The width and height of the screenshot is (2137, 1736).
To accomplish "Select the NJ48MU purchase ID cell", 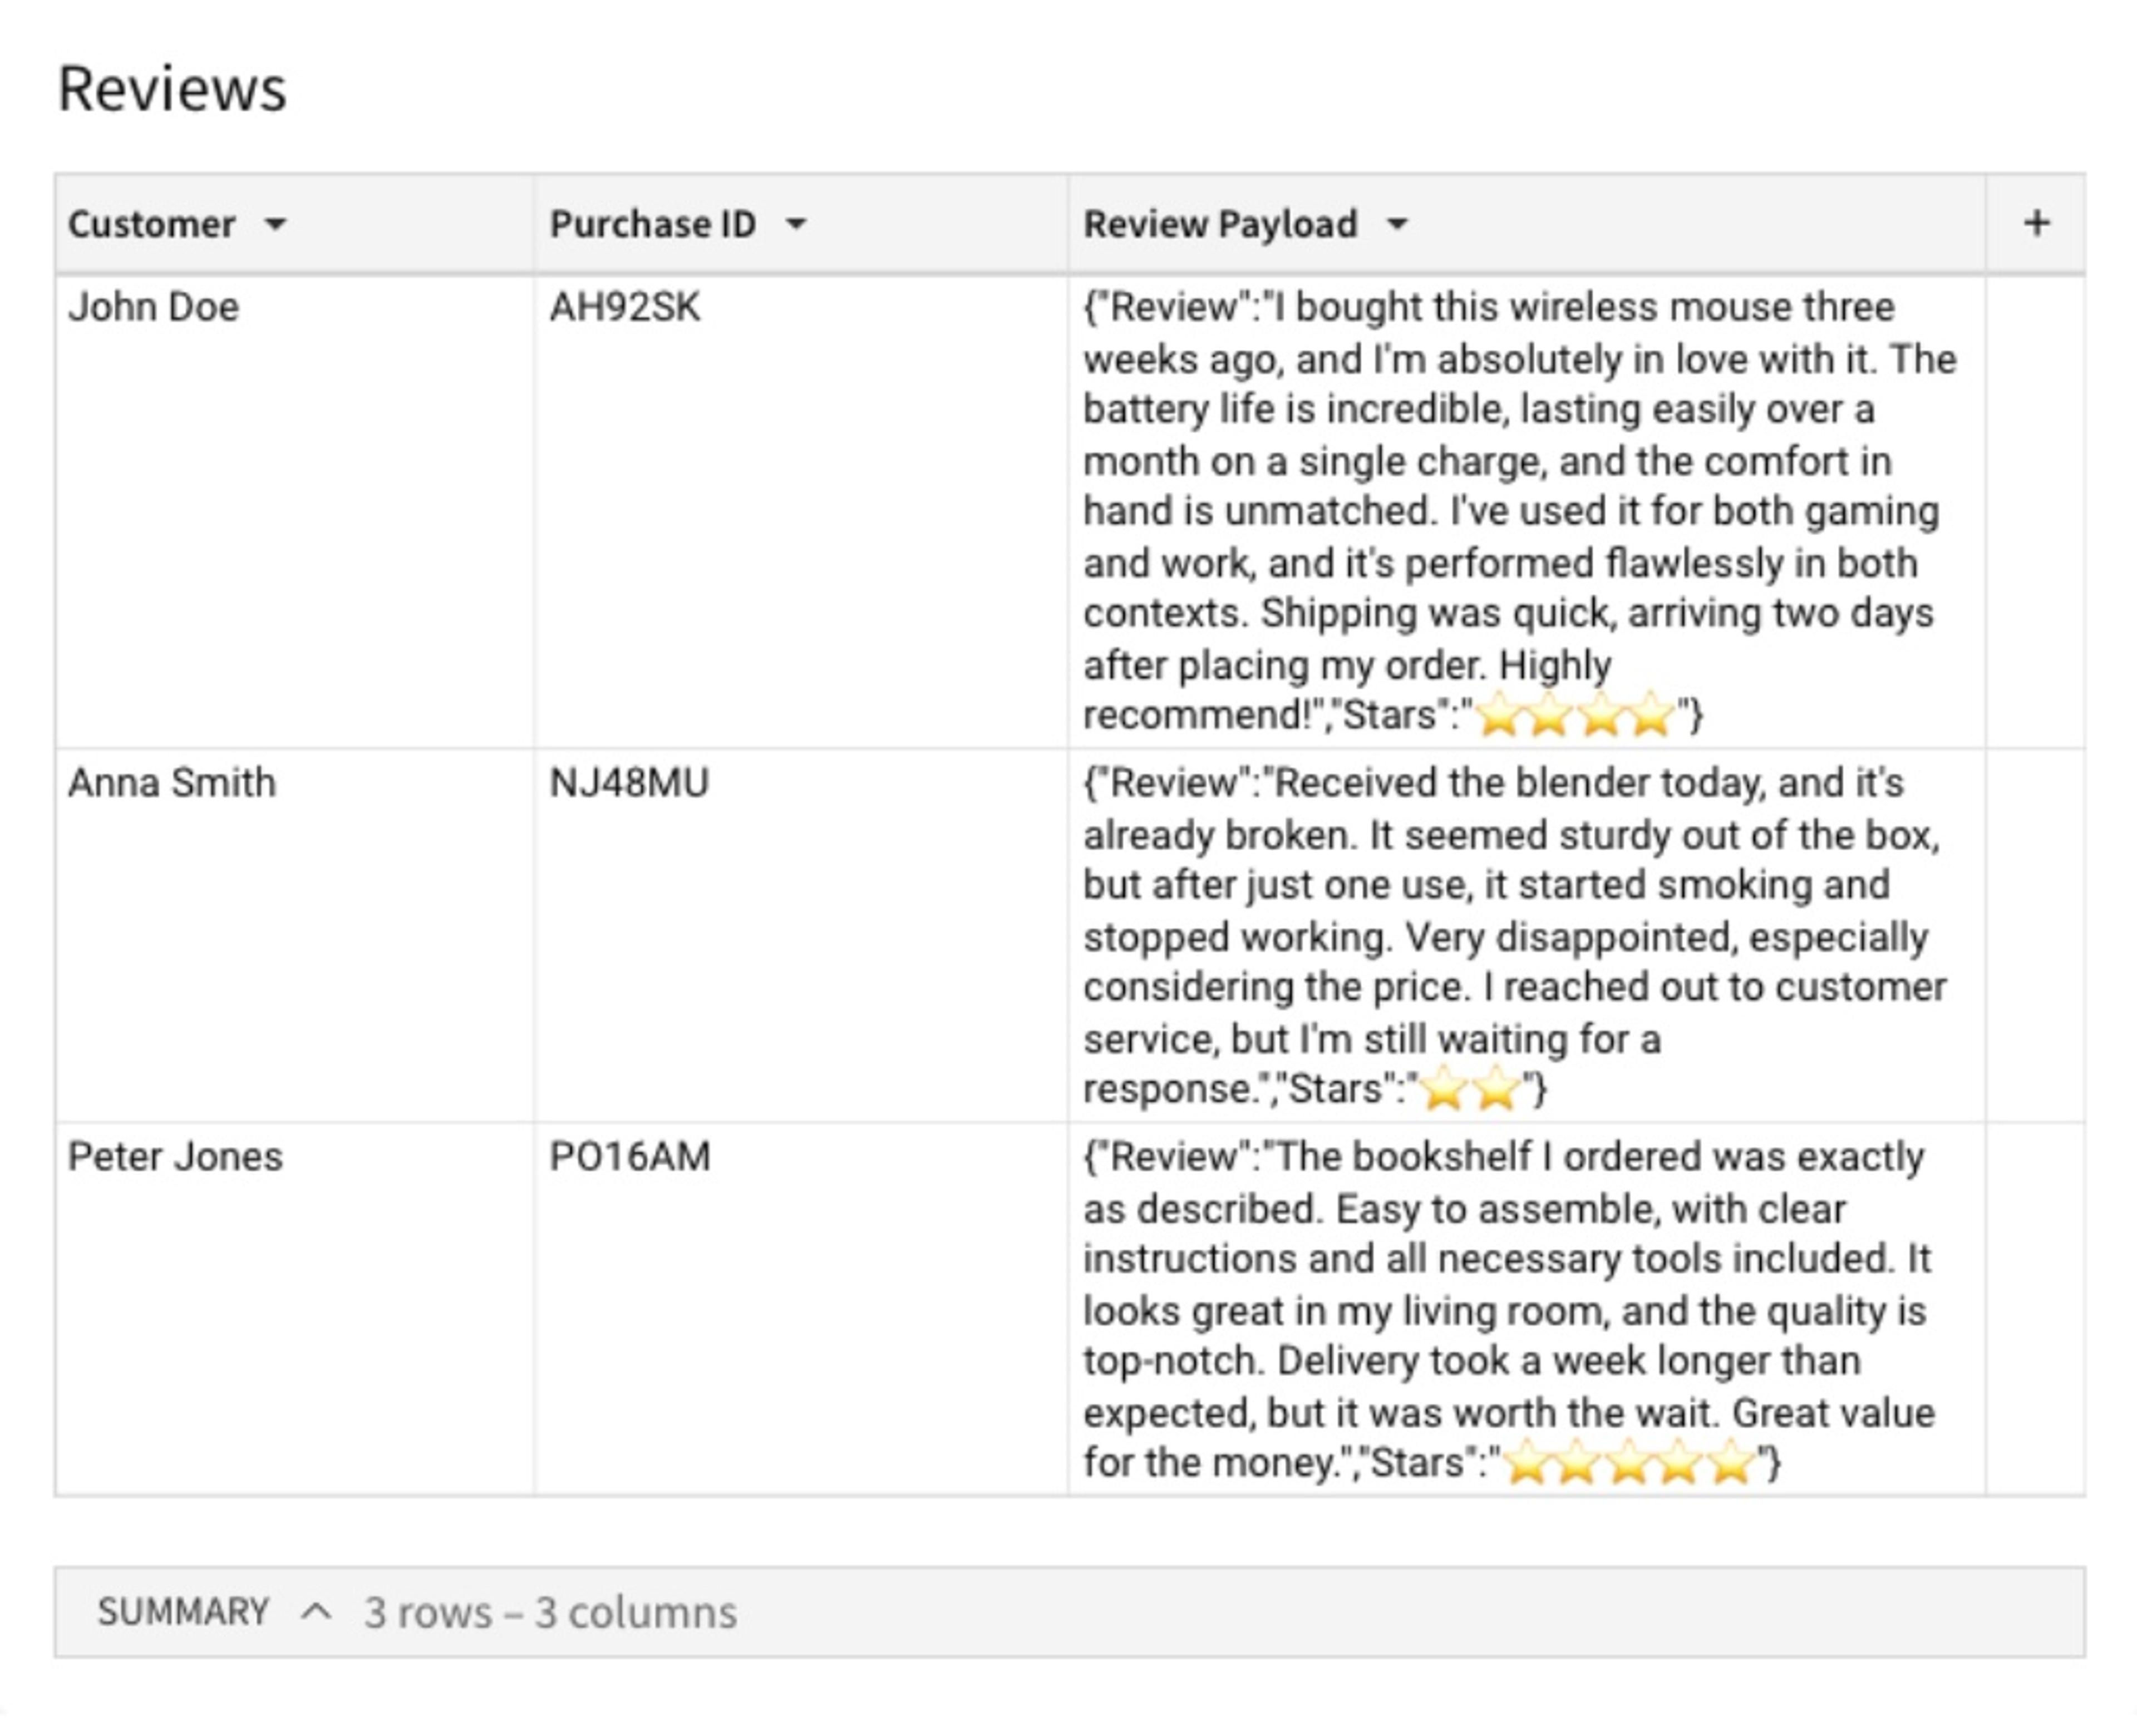I will 800,935.
